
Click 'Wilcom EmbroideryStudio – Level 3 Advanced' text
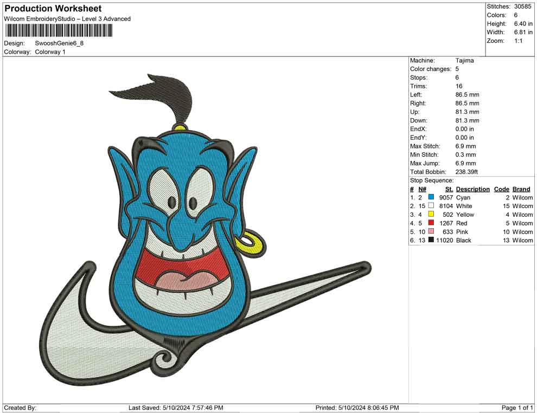[67, 19]
